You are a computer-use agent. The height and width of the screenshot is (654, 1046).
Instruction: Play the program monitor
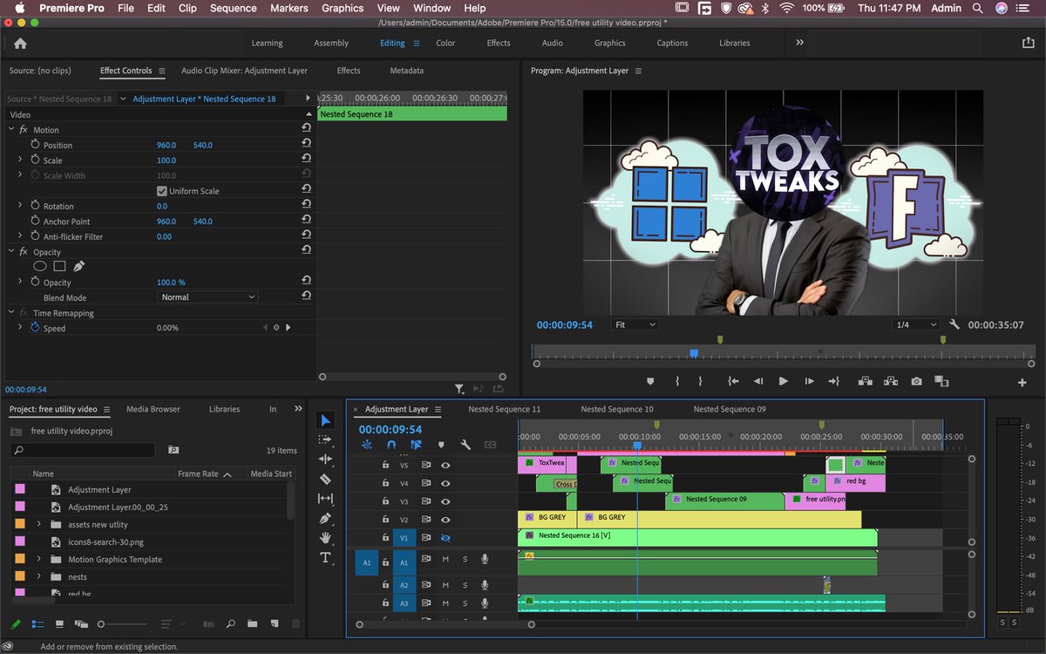point(783,381)
